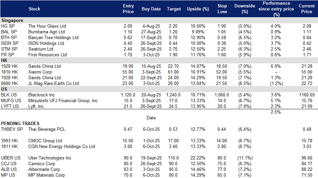Click Blackrock current price 1160.69
The height and width of the screenshot is (178, 318).
pyautogui.click(x=307, y=95)
